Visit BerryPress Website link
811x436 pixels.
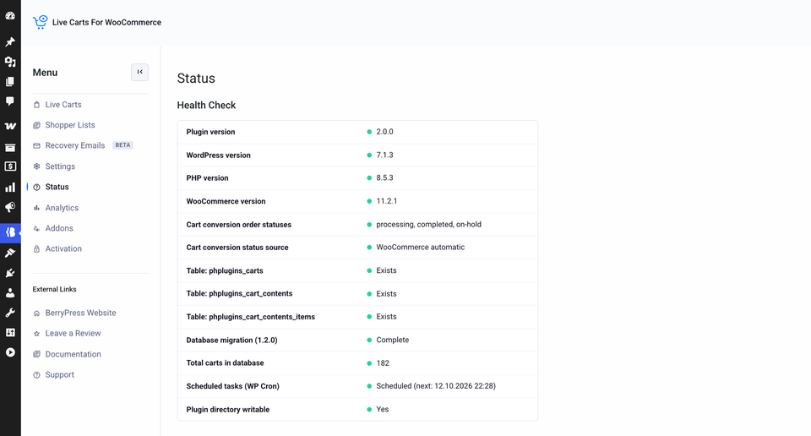click(x=80, y=313)
